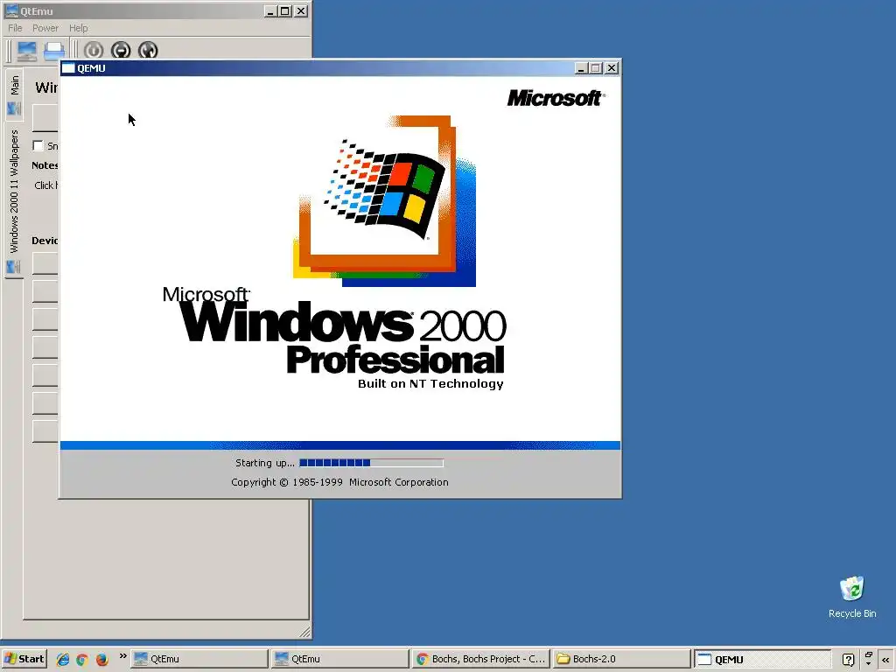Launch Firefox from quick launch
896x672 pixels.
point(101,660)
